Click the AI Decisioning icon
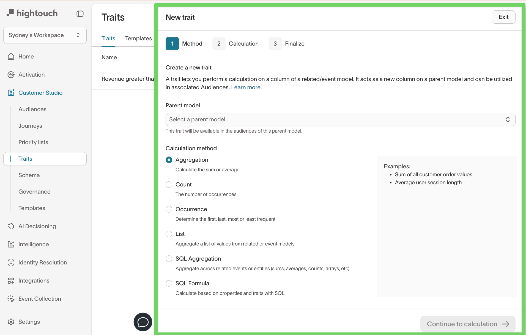Image resolution: width=526 pixels, height=335 pixels. [11, 226]
